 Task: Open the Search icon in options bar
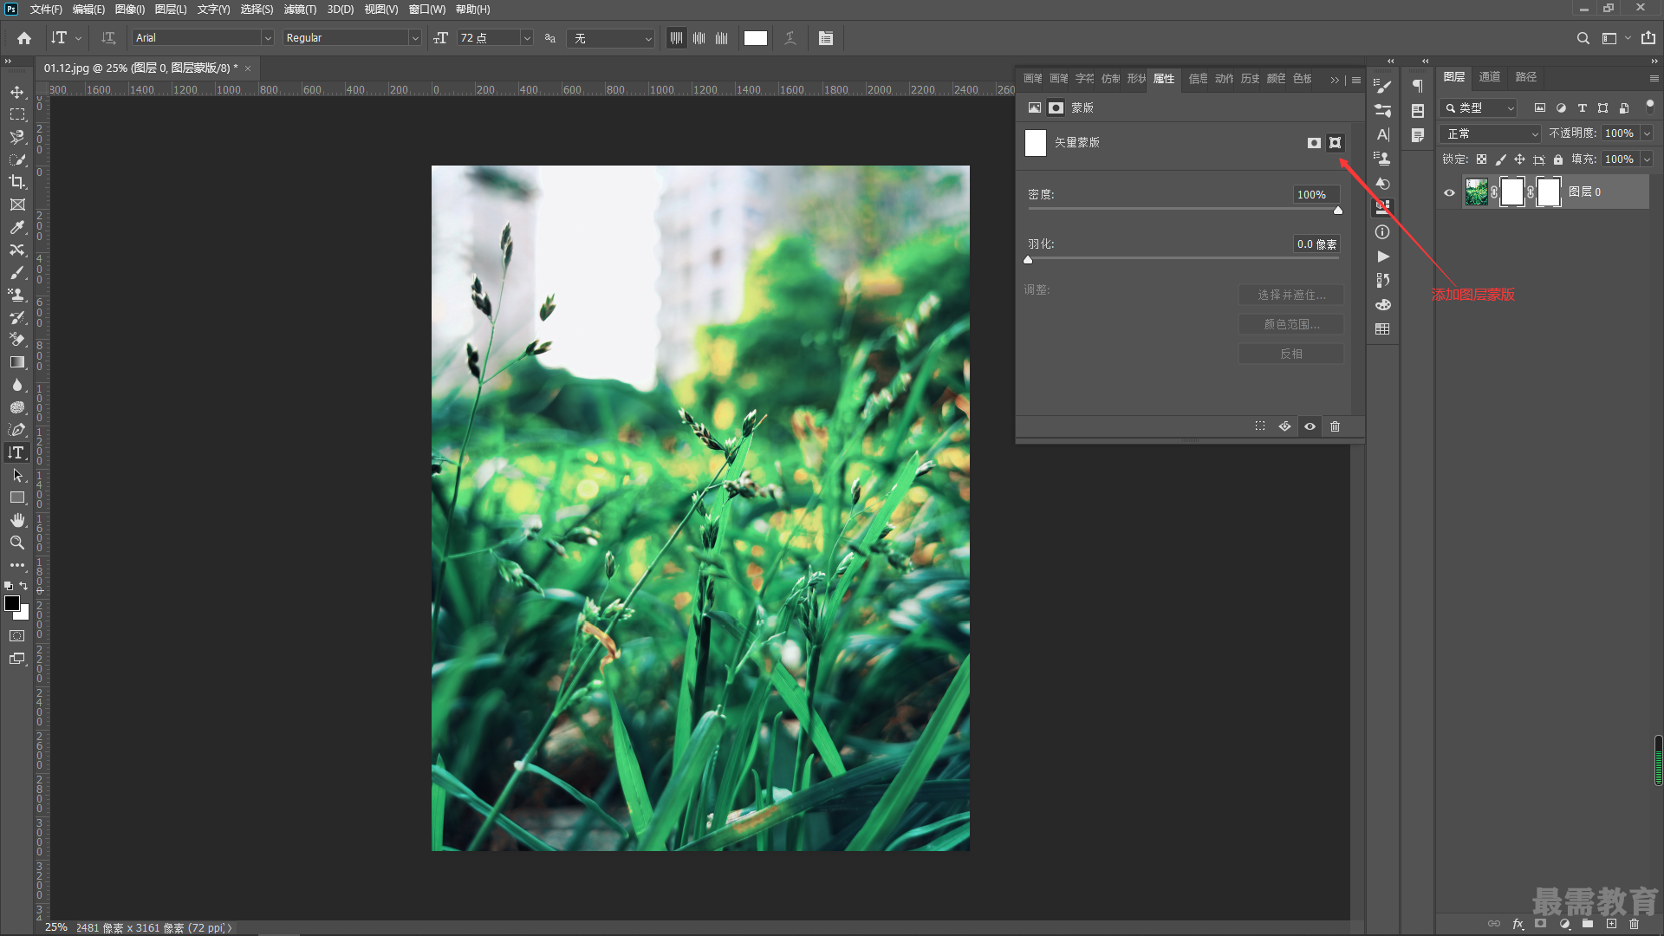1583,38
